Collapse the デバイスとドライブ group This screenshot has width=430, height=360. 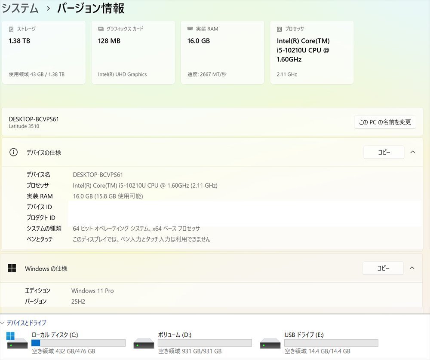click(x=3, y=323)
